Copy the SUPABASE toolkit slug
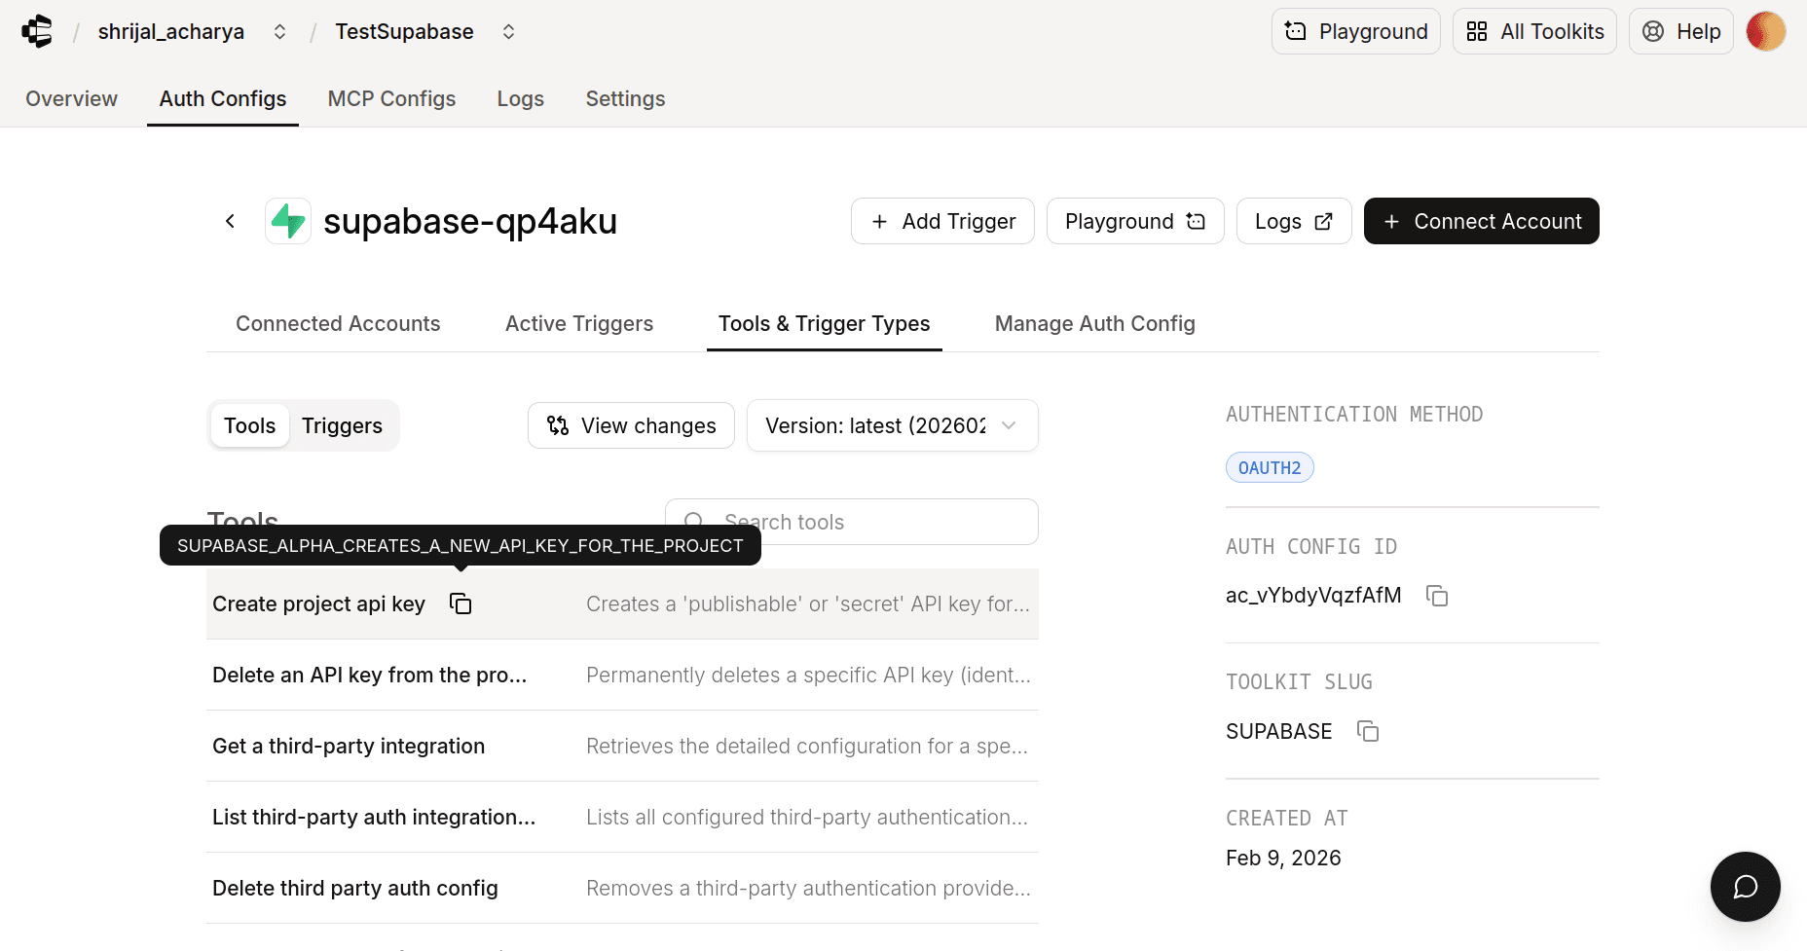This screenshot has width=1807, height=951. 1368,731
